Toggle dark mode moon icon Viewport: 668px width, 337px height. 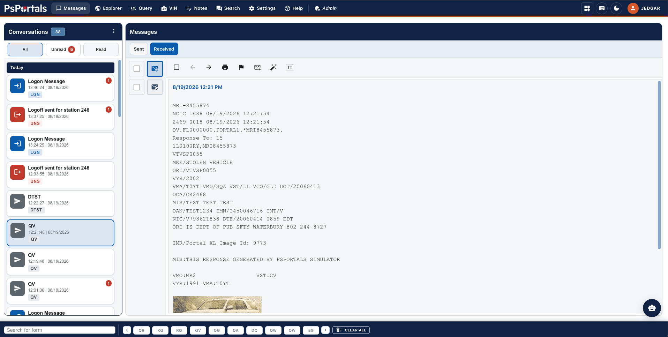pos(616,8)
